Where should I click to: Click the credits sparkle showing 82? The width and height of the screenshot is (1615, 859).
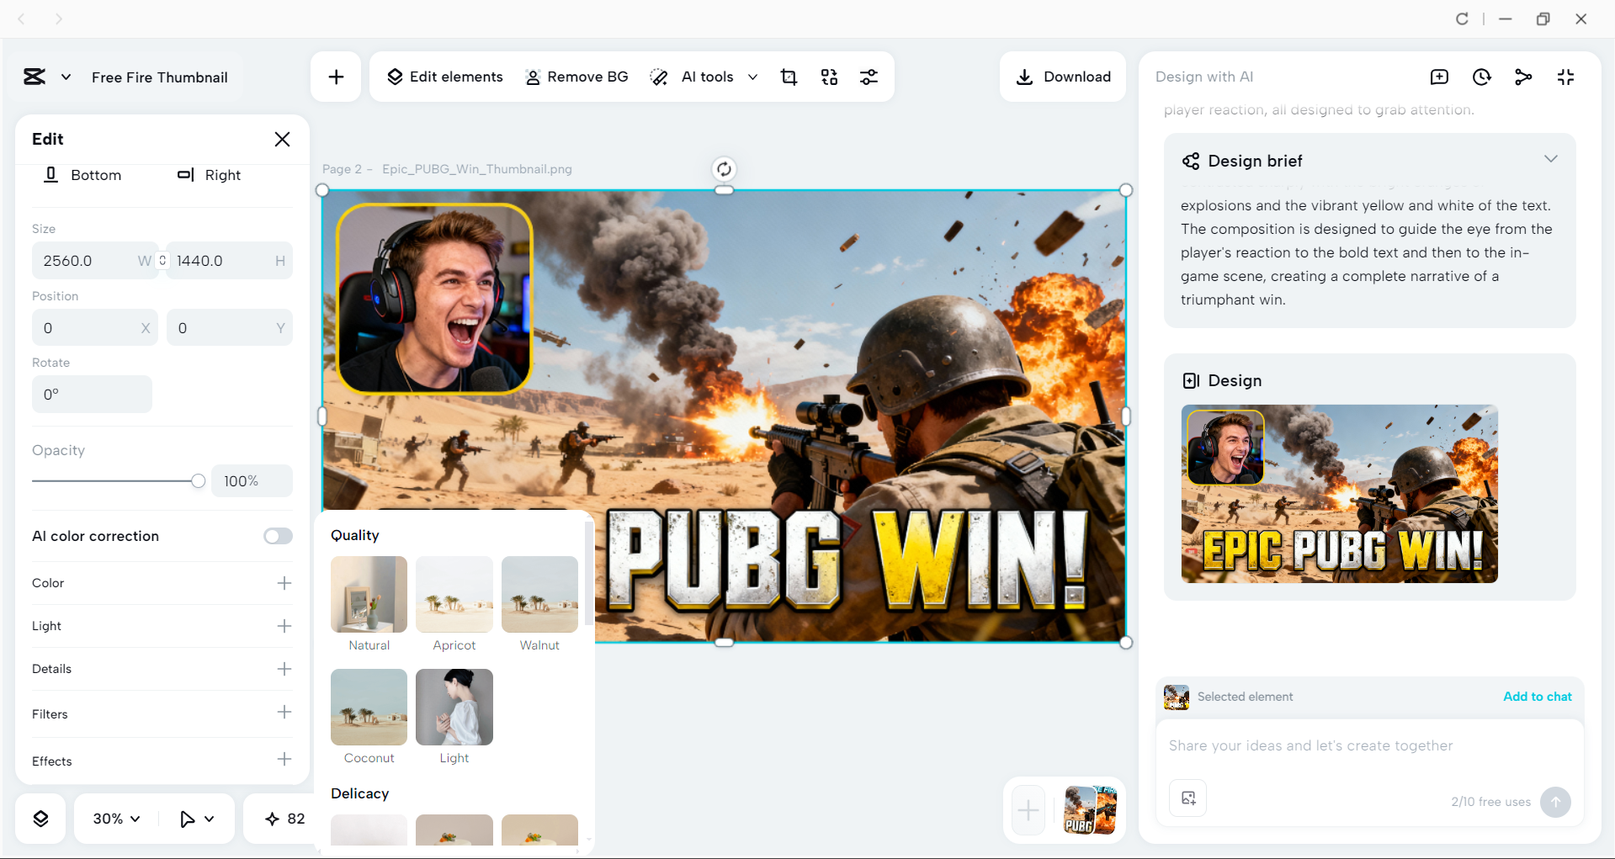coord(284,819)
